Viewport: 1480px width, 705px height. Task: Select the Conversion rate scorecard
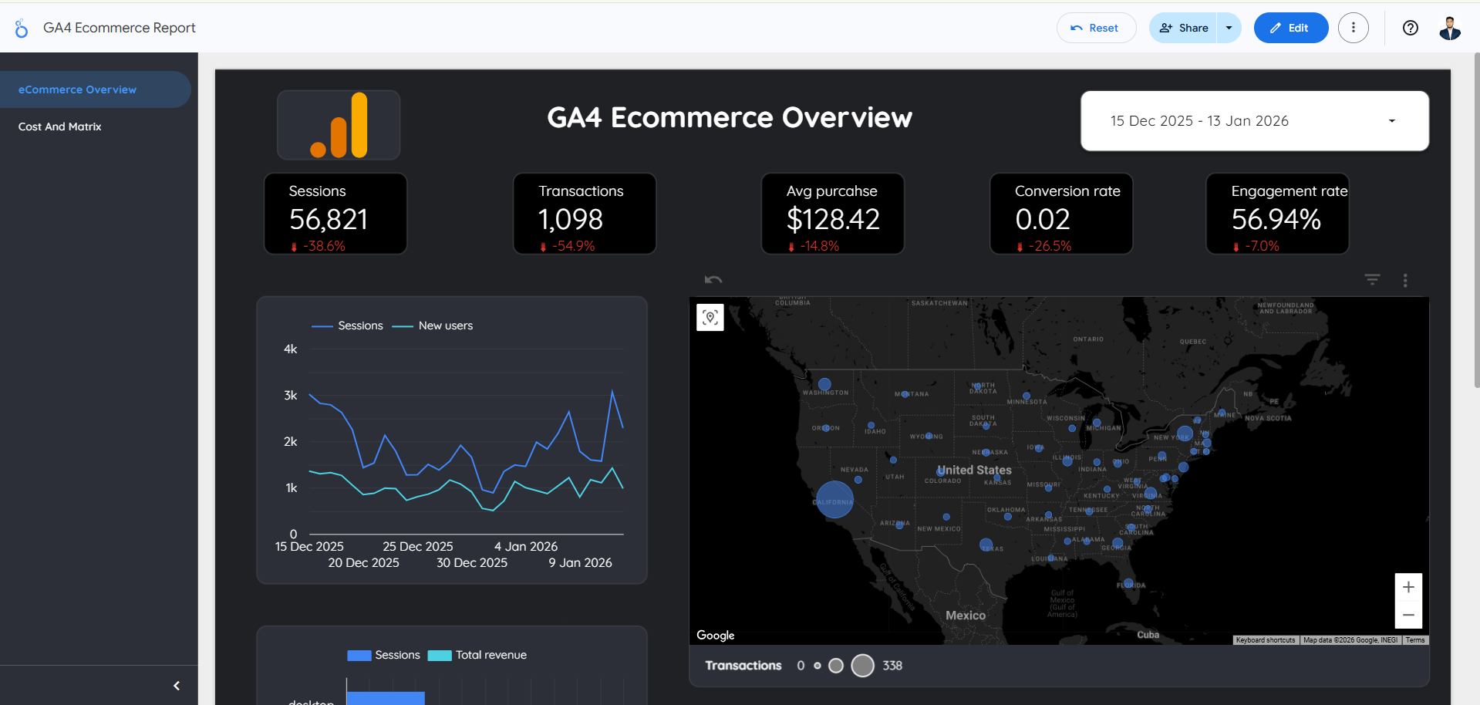click(x=1061, y=214)
